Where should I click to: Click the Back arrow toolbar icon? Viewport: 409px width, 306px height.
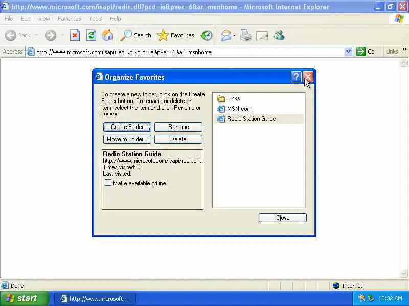11,35
